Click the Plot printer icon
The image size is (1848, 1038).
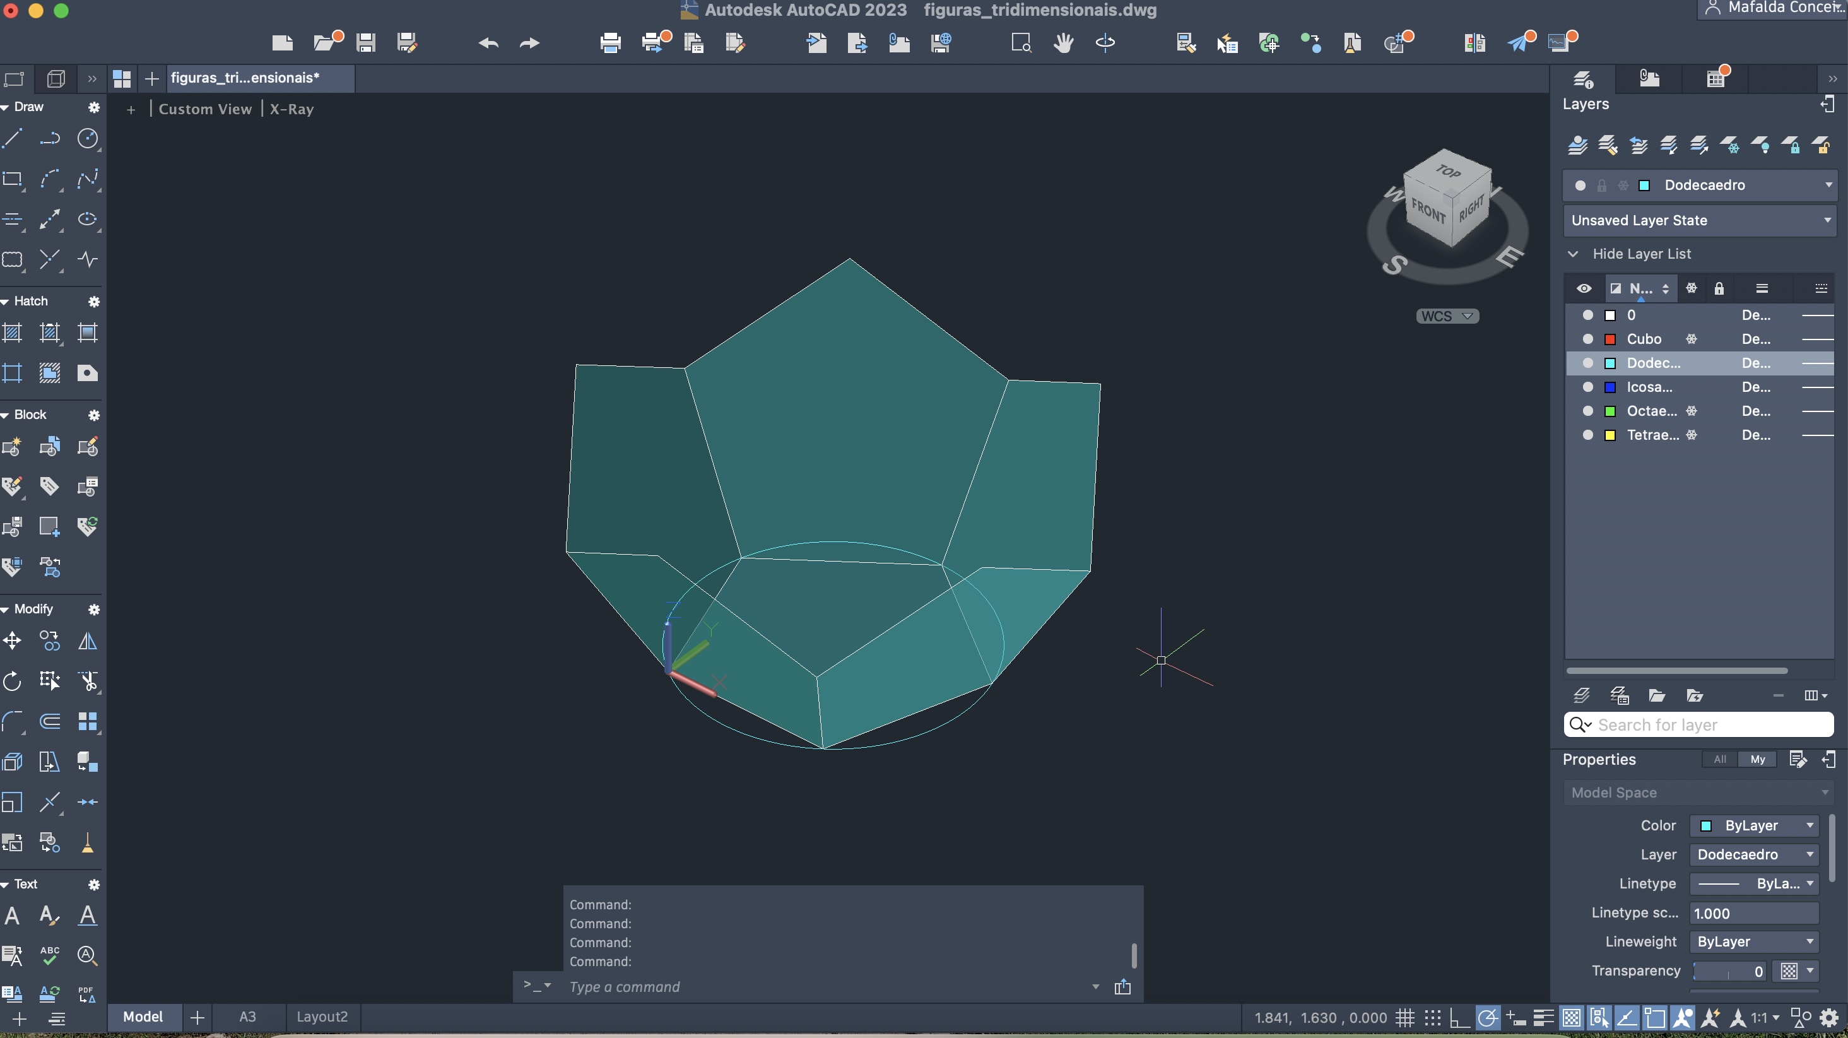(x=611, y=43)
